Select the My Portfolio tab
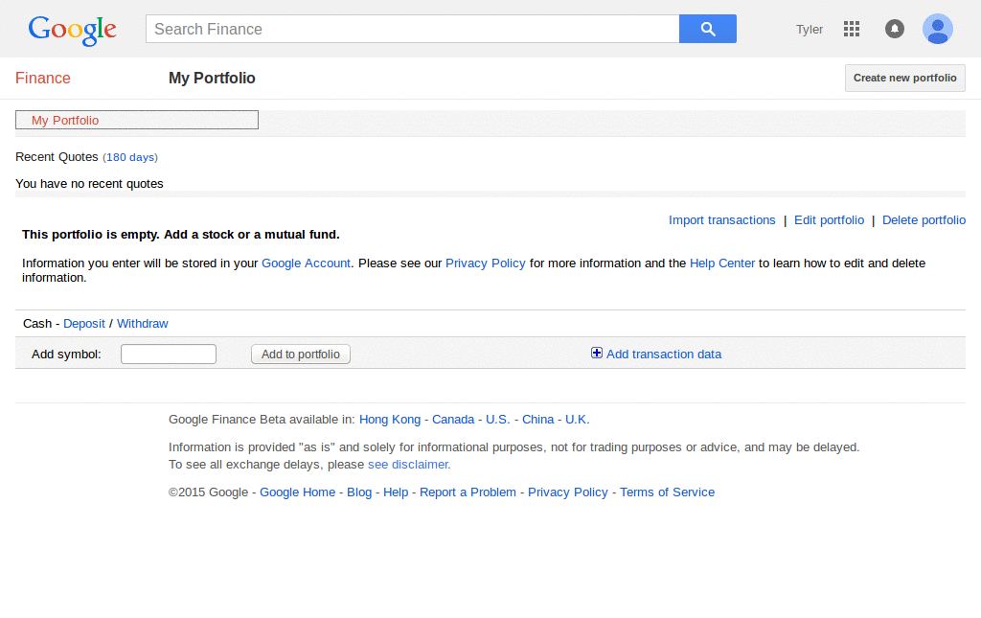This screenshot has width=981, height=618. tap(136, 120)
